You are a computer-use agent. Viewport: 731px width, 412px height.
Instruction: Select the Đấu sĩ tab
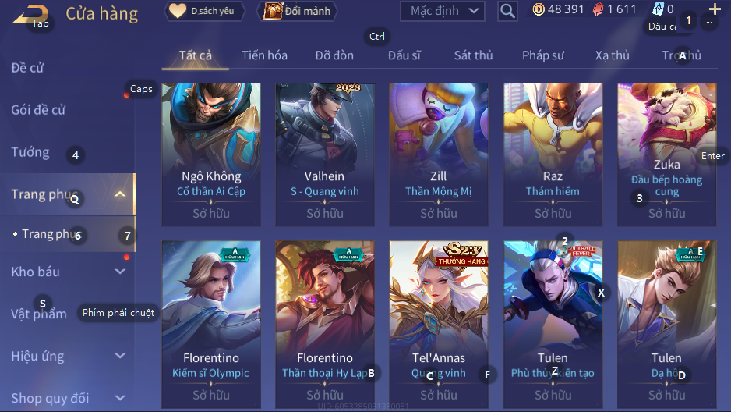(404, 55)
